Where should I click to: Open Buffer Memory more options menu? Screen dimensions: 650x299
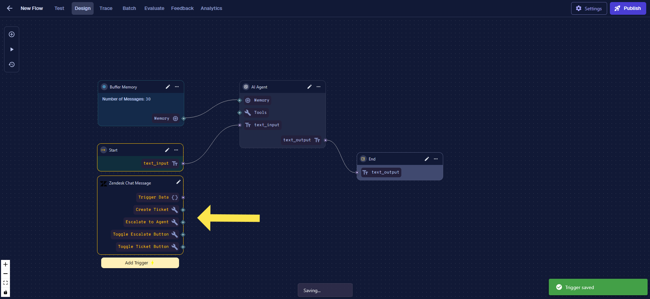pyautogui.click(x=177, y=87)
